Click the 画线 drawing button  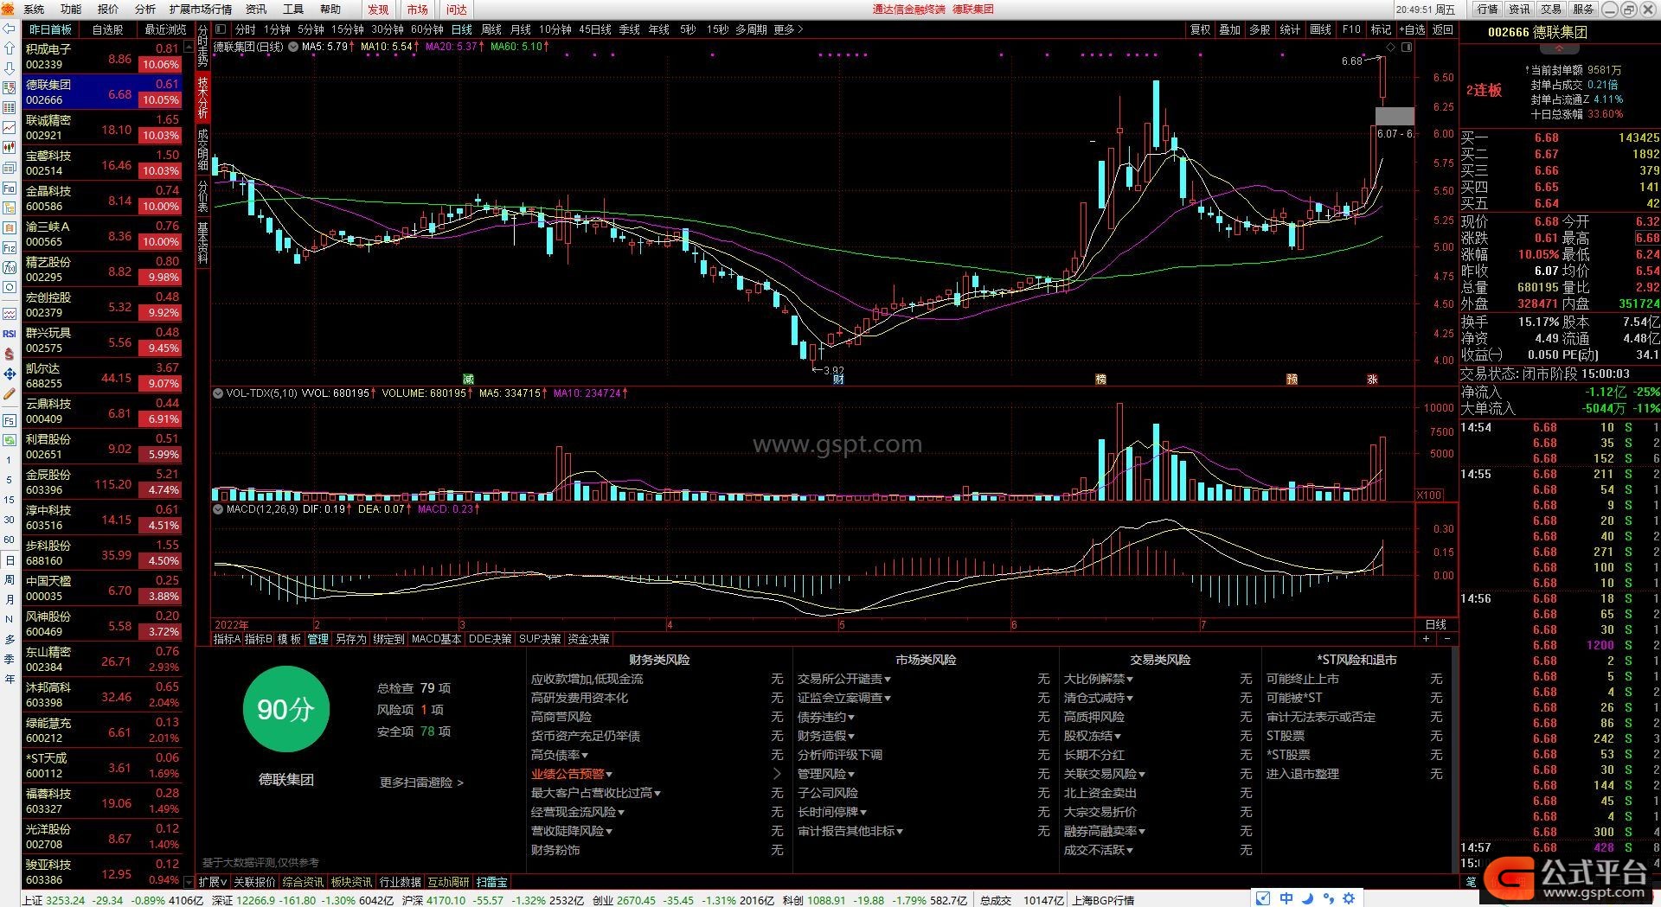pyautogui.click(x=1320, y=29)
